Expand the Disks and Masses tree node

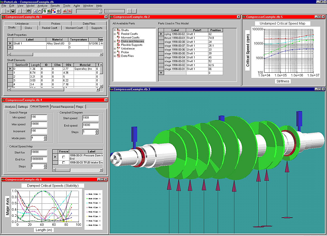[115, 41]
